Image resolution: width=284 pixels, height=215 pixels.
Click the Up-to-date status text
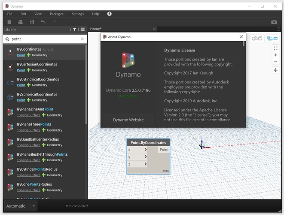(x=128, y=96)
